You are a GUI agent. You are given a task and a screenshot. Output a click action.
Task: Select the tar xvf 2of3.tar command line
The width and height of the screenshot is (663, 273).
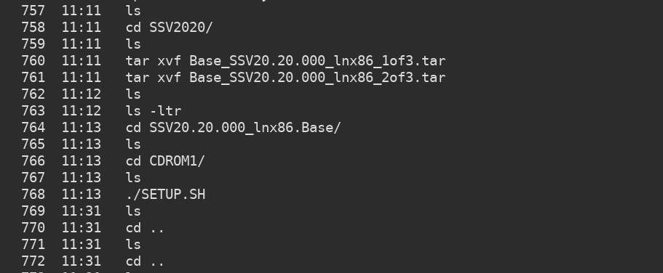click(x=285, y=78)
